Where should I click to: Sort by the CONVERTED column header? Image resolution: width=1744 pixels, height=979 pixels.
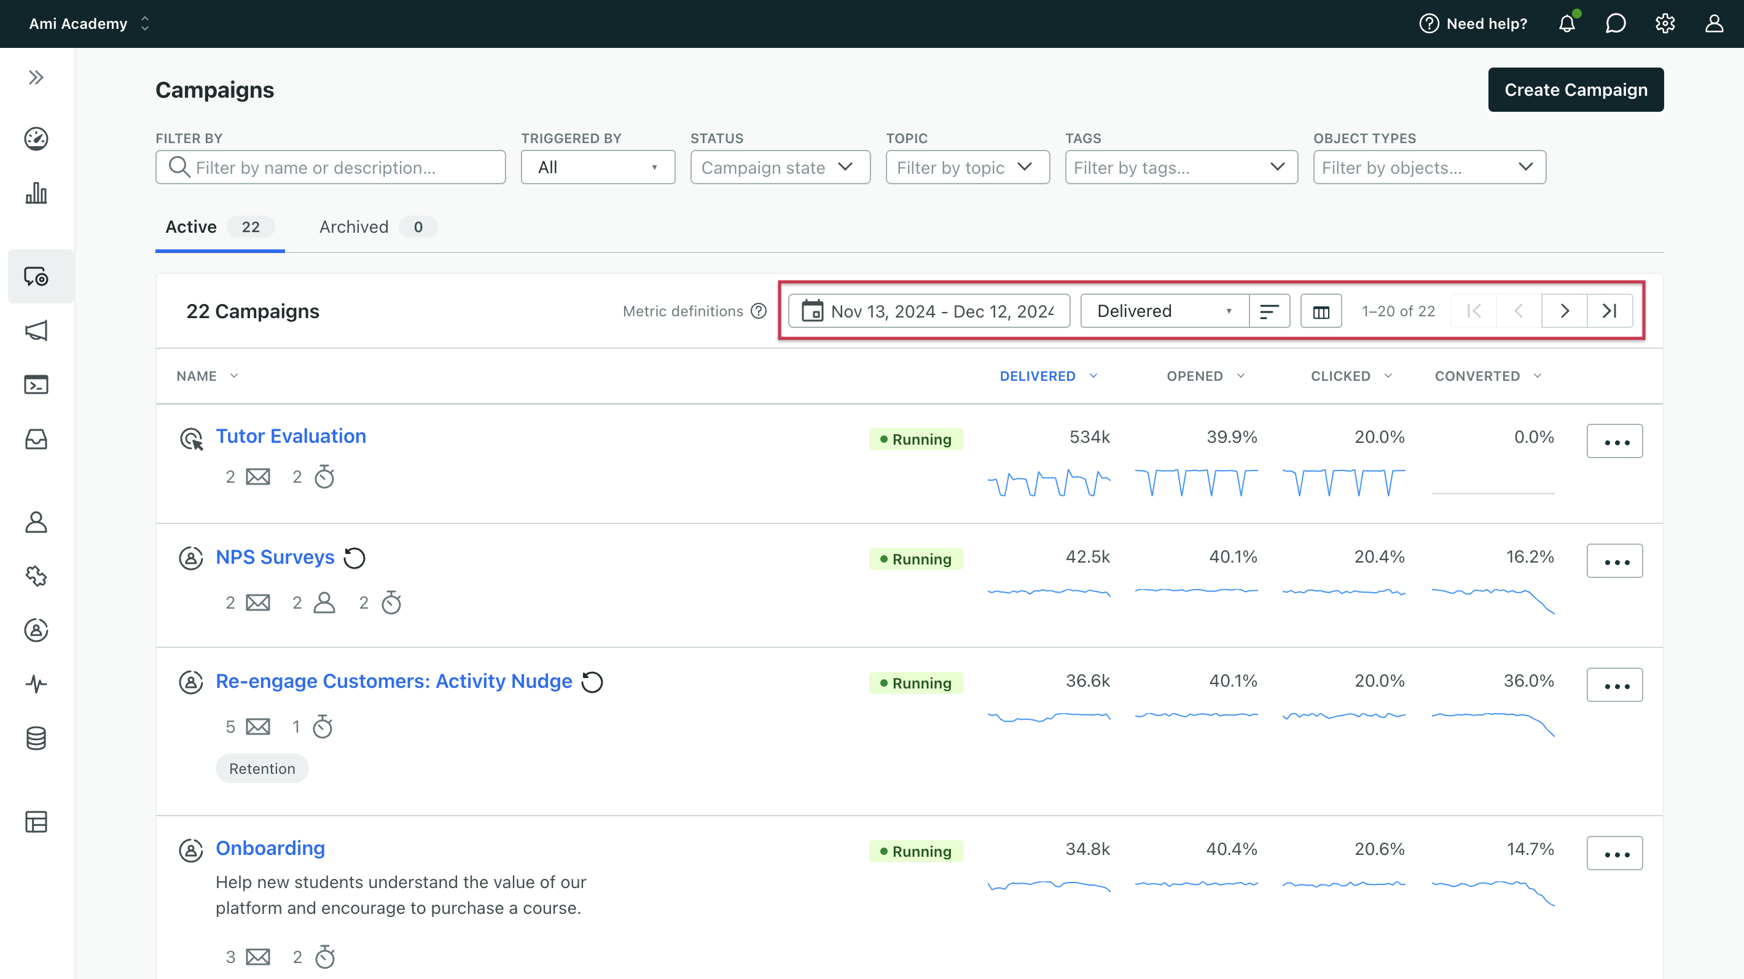pos(1487,376)
